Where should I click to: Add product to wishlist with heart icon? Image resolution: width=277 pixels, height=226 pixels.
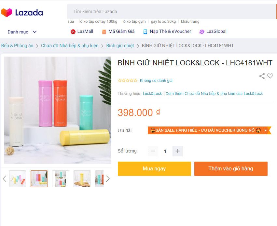click(270, 76)
